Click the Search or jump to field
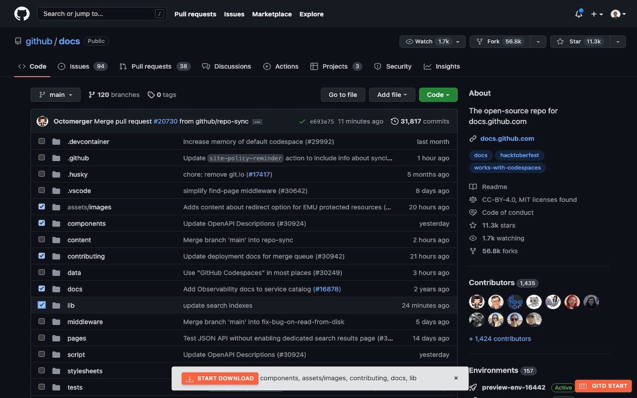 100,13
